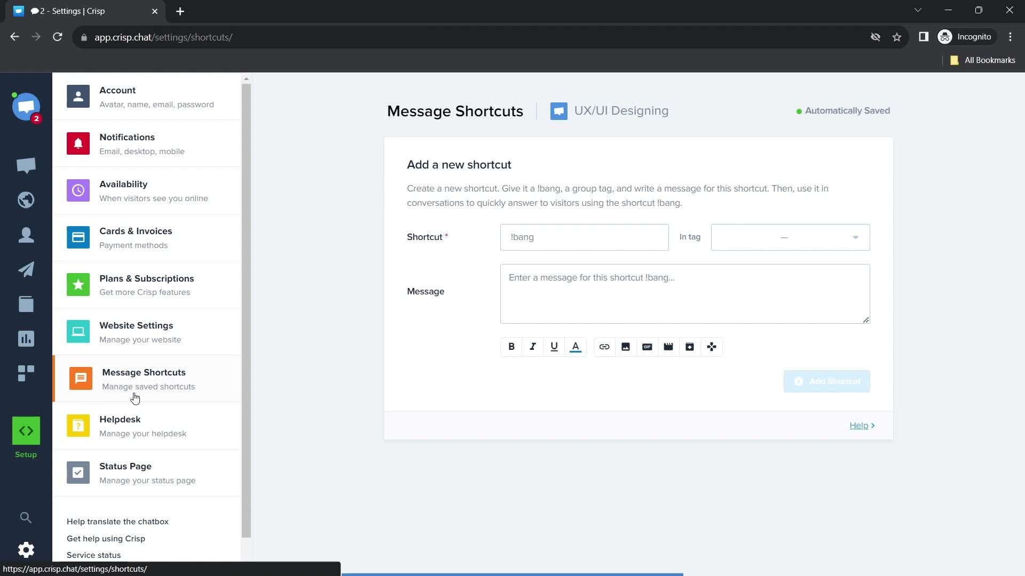
Task: Open the text color picker
Action: [575, 347]
